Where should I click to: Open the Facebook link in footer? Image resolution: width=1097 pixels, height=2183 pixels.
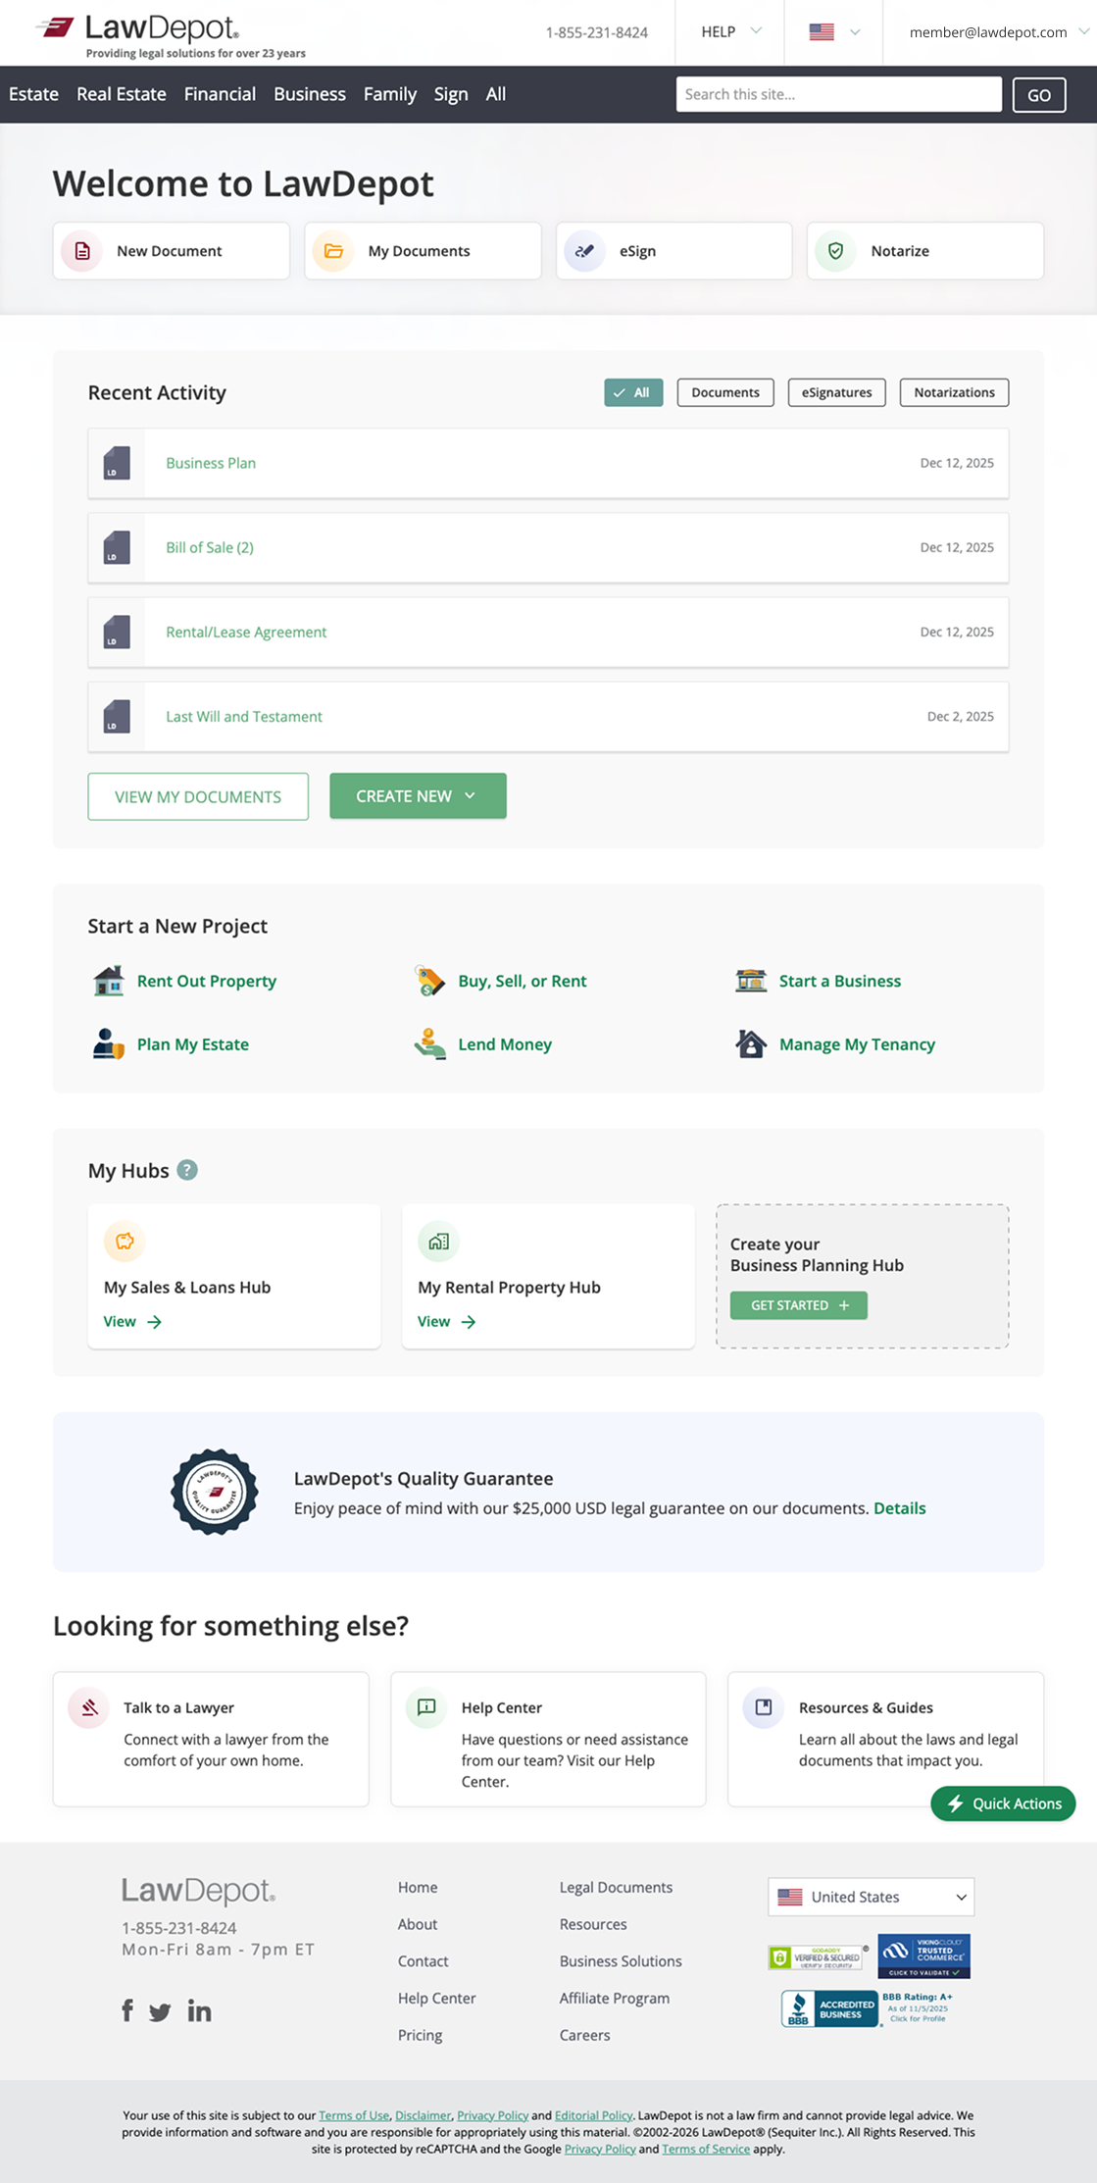pyautogui.click(x=127, y=2010)
